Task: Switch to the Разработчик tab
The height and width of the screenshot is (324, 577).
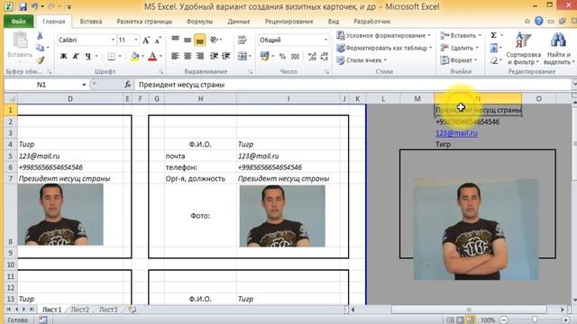Action: (x=371, y=22)
